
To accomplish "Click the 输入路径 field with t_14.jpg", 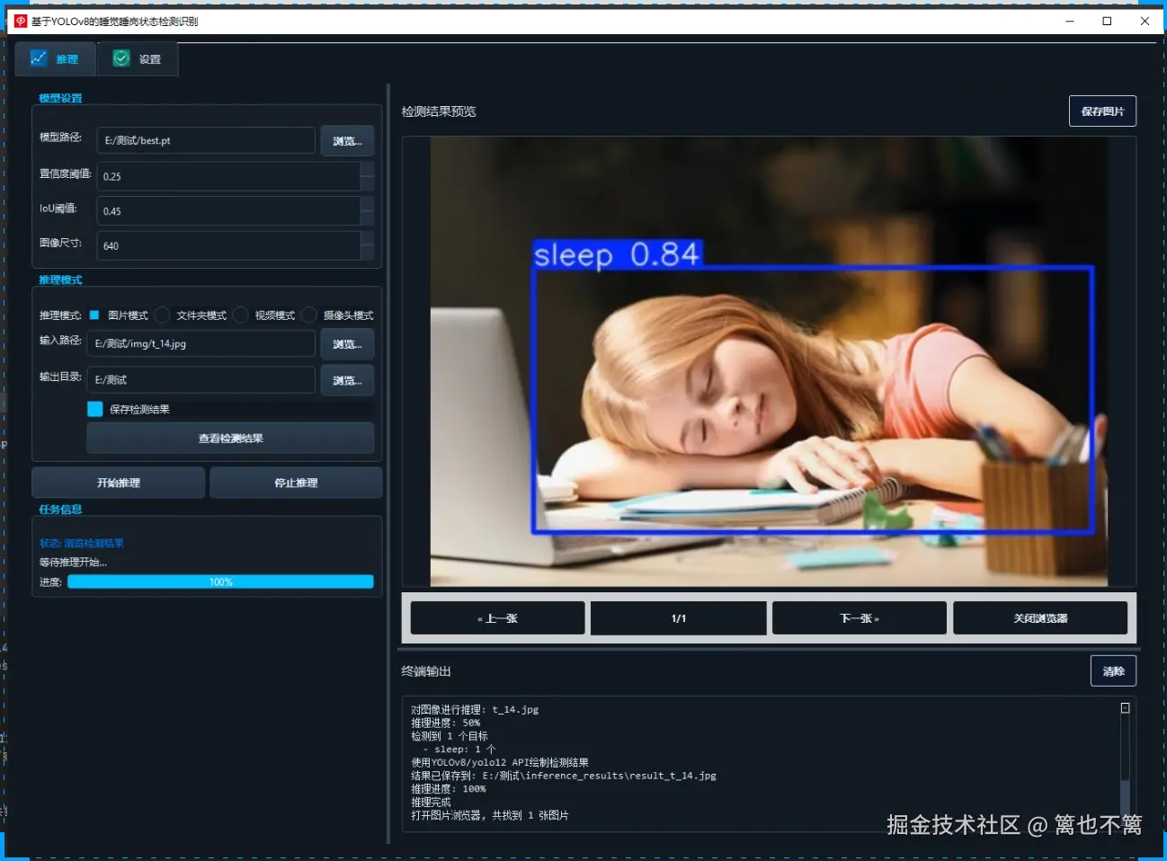I will coord(201,343).
